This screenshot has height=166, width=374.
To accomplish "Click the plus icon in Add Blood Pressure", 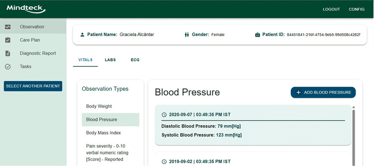I will tap(299, 92).
